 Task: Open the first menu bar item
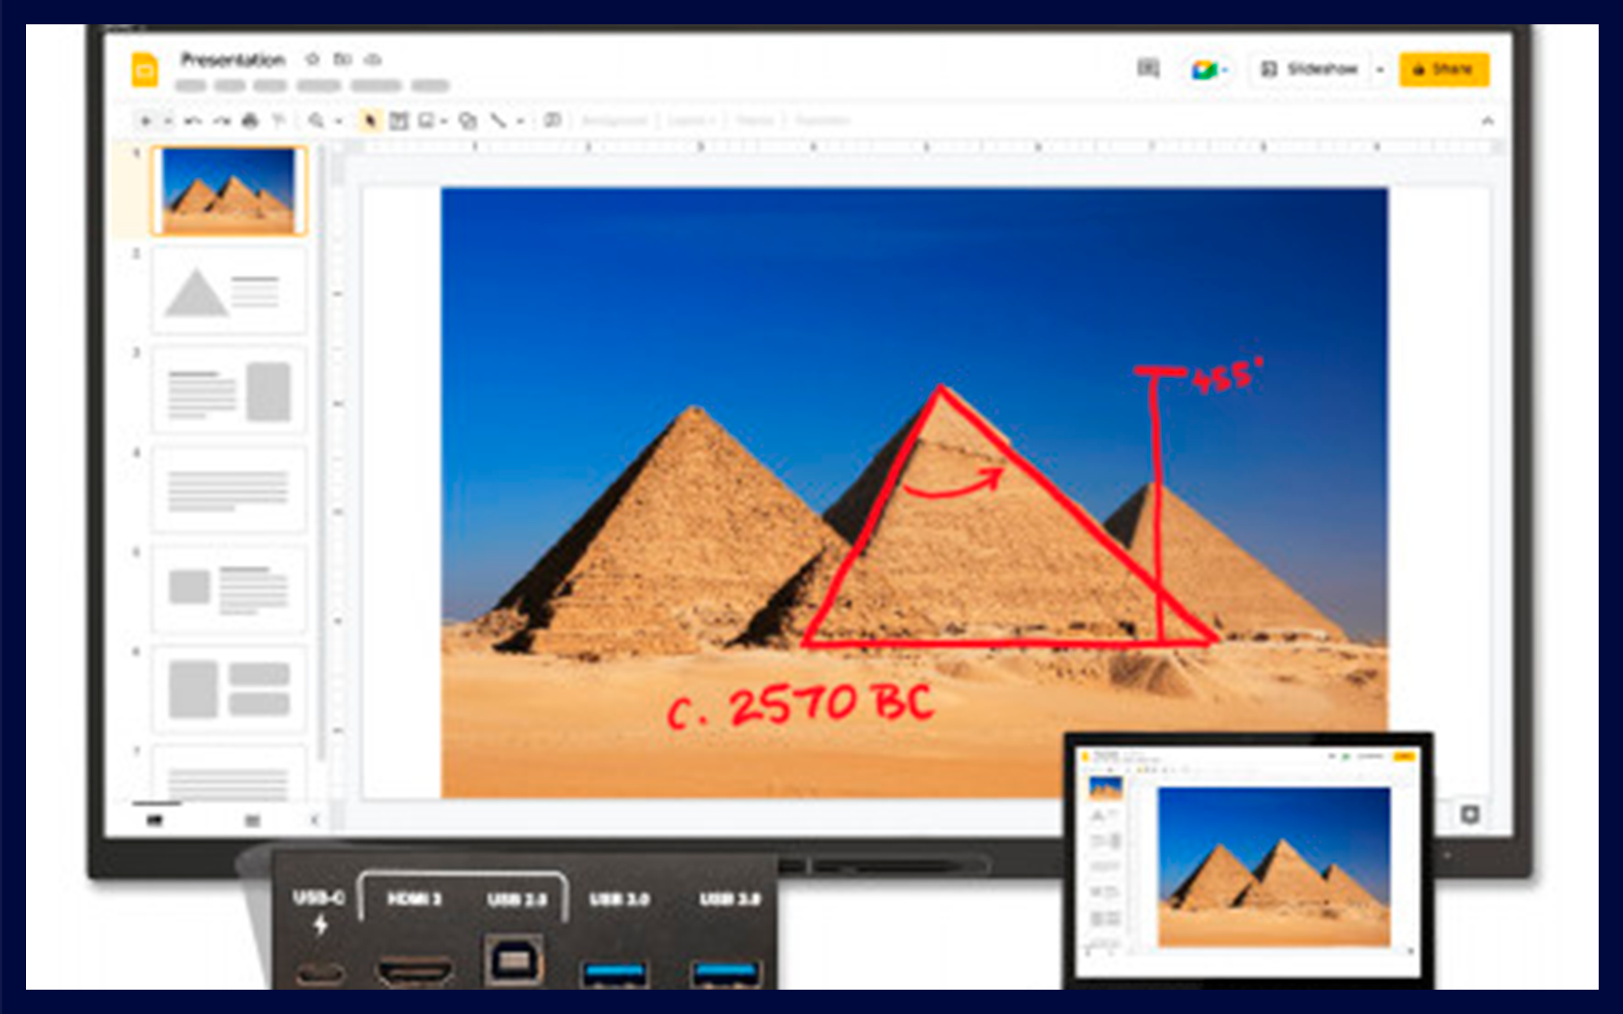(x=191, y=85)
